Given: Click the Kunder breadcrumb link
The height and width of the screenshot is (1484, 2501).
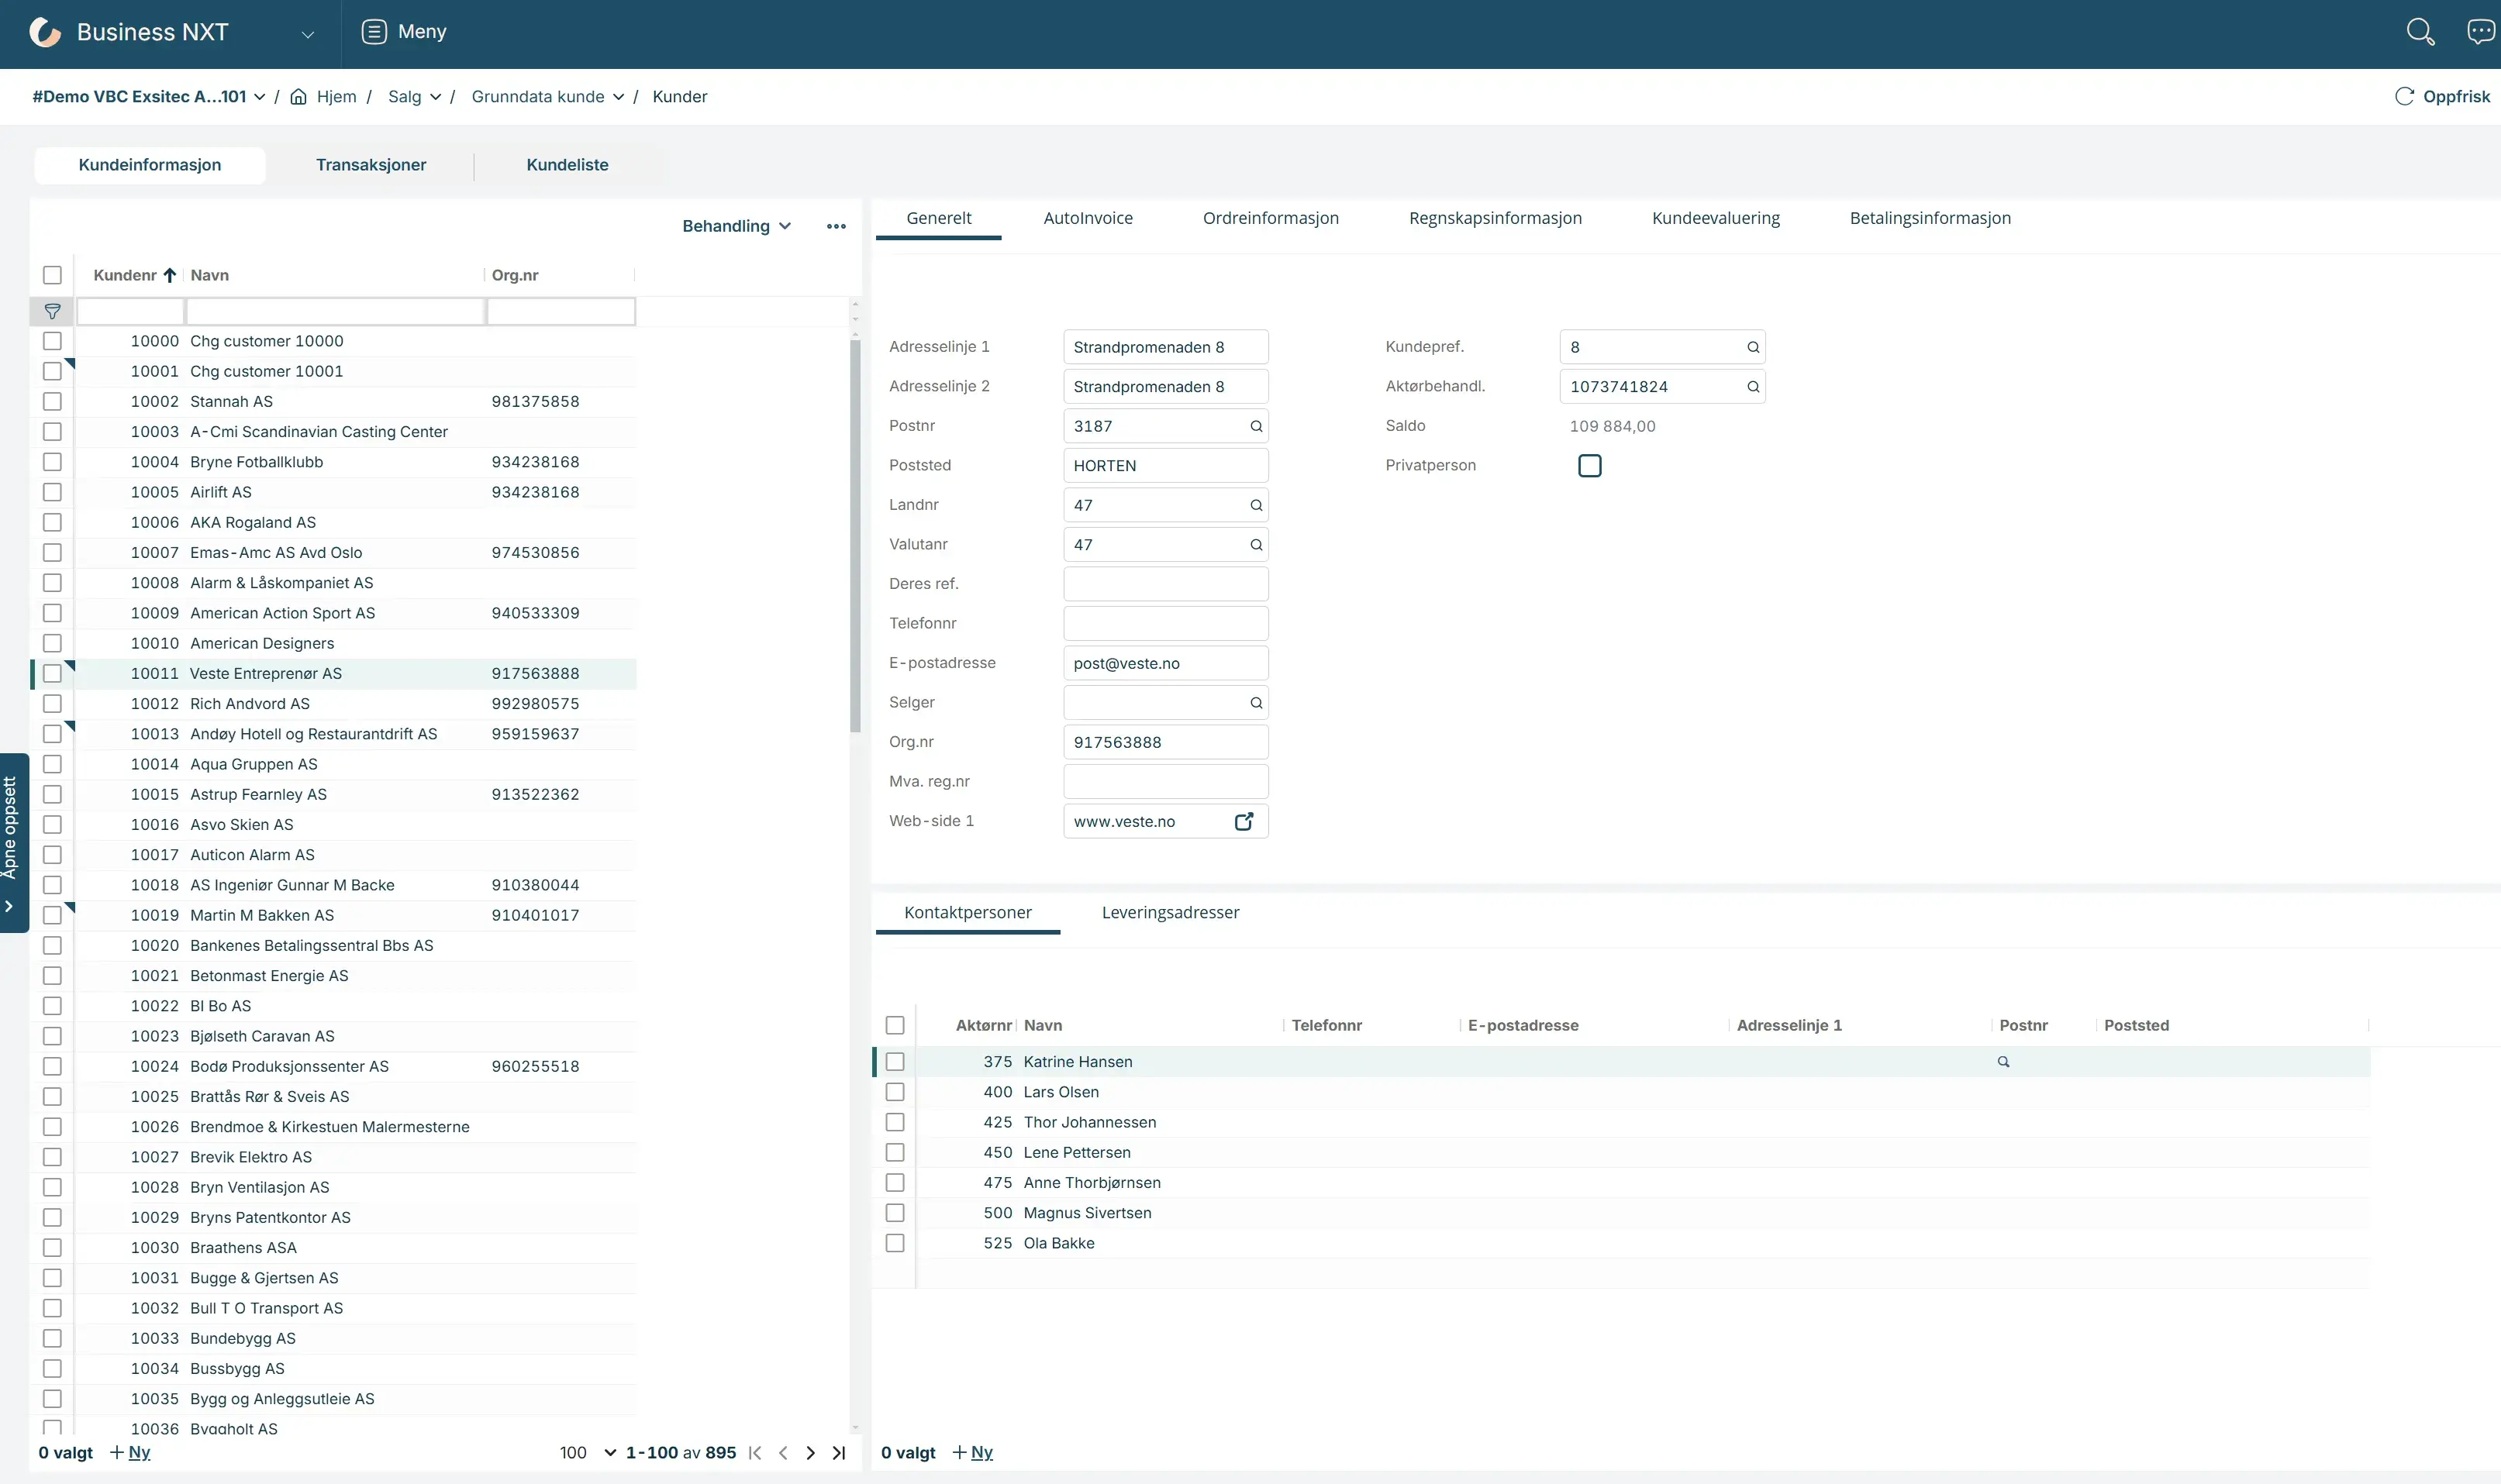Looking at the screenshot, I should (x=679, y=97).
